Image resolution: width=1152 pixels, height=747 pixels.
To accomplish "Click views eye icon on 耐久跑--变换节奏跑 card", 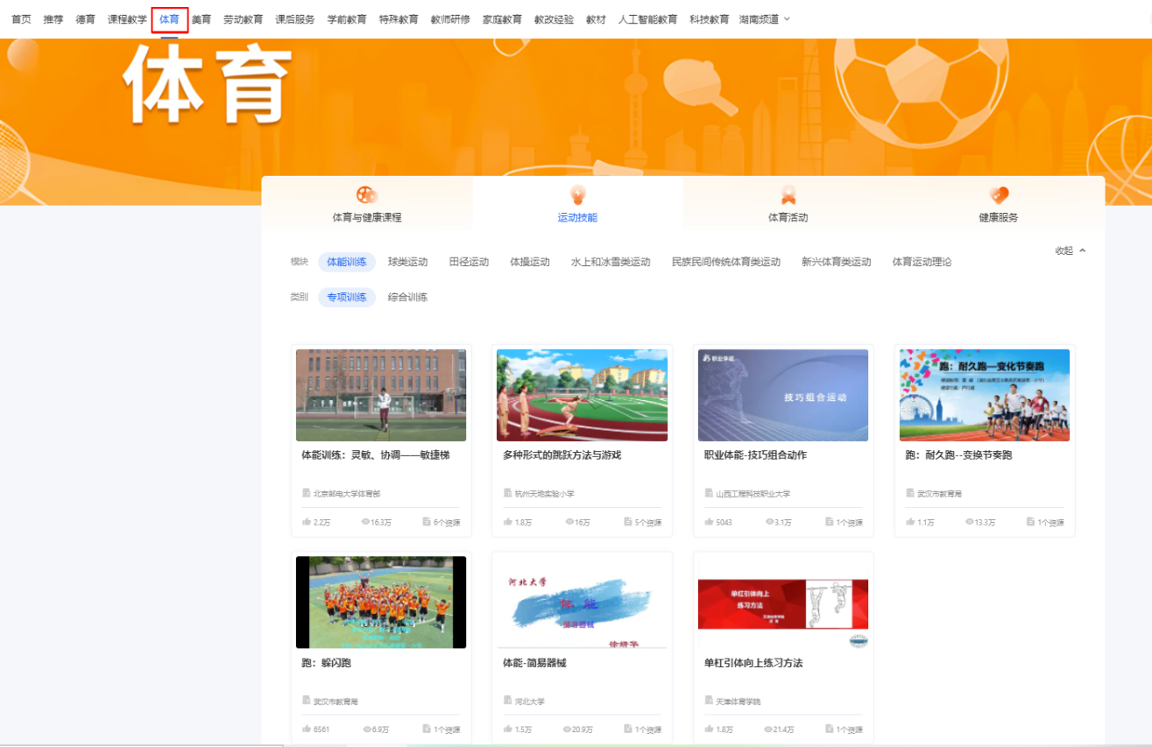I will pyautogui.click(x=970, y=522).
